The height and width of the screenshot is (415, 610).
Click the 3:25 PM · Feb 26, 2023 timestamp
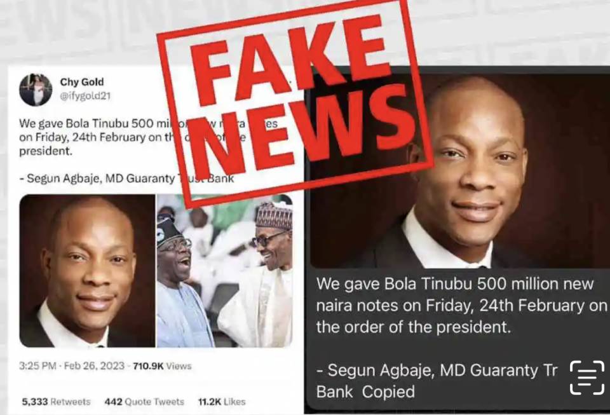pyautogui.click(x=72, y=366)
